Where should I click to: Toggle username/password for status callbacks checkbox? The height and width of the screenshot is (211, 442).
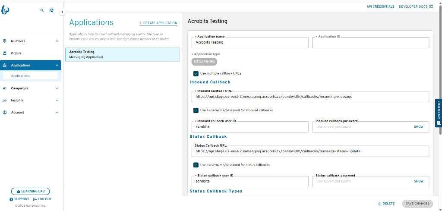pos(196,165)
